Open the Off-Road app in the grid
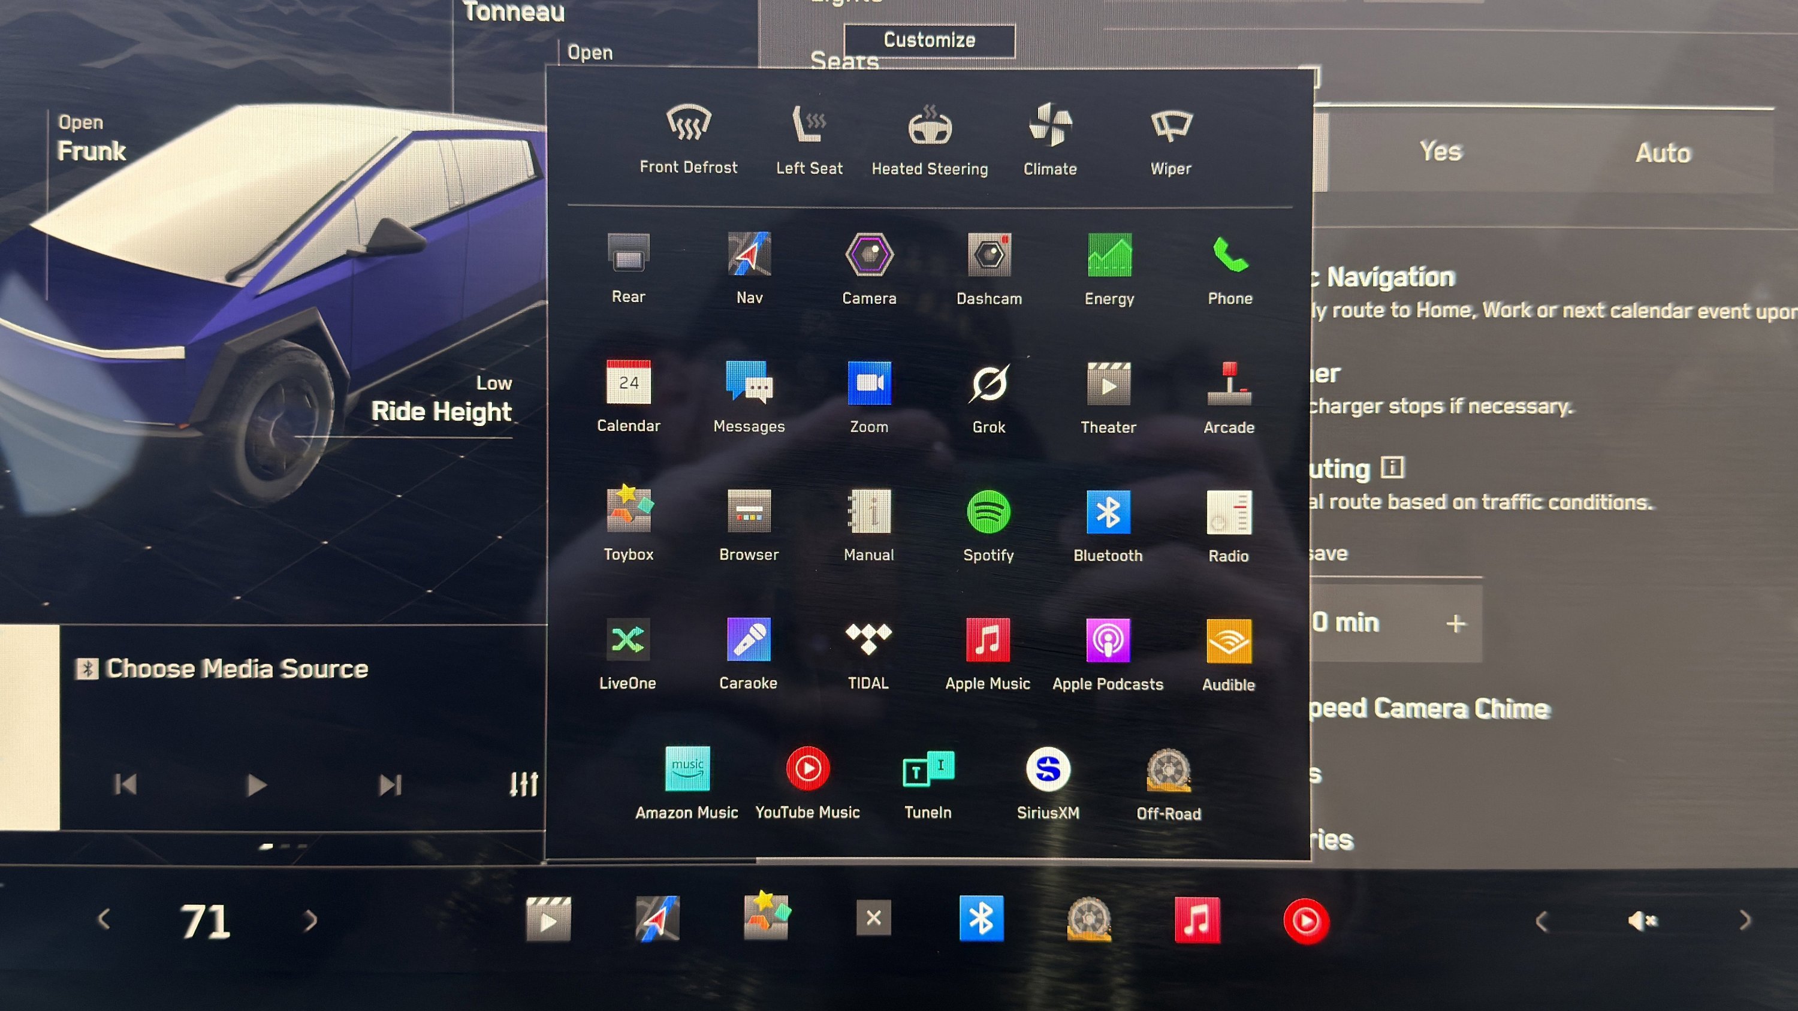The height and width of the screenshot is (1011, 1798). pos(1169,771)
